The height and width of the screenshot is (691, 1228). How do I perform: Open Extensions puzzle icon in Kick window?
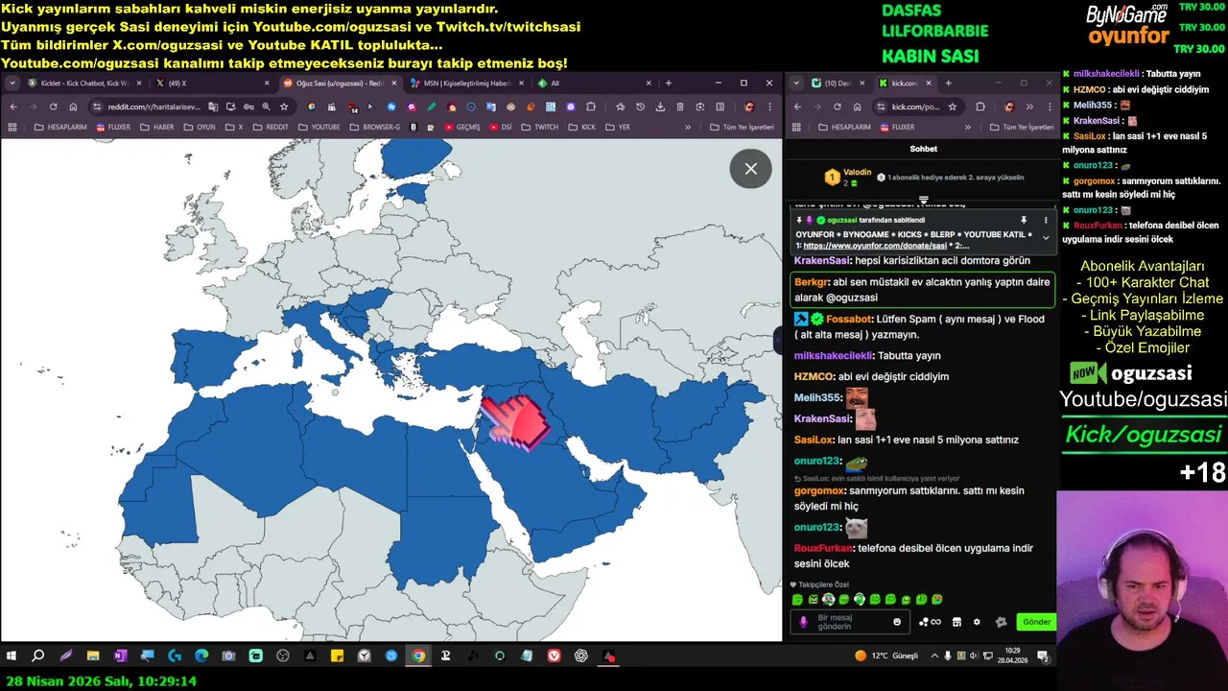[x=980, y=107]
